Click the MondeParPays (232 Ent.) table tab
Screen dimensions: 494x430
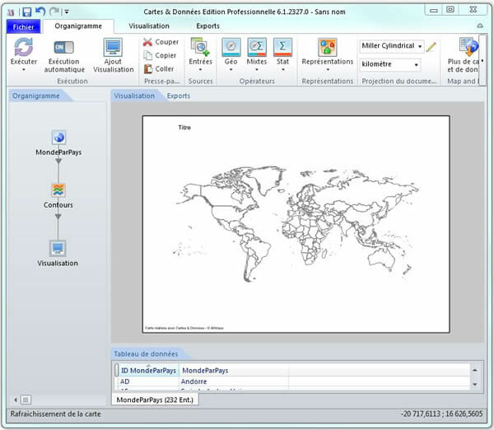(153, 400)
